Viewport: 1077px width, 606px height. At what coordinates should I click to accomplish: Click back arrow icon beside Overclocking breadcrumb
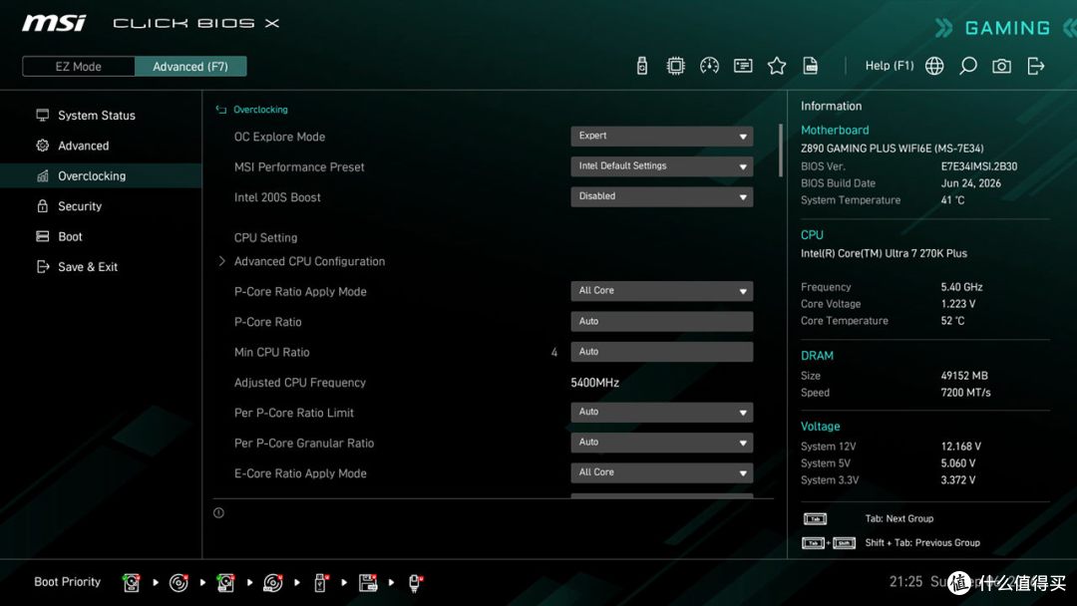click(221, 110)
